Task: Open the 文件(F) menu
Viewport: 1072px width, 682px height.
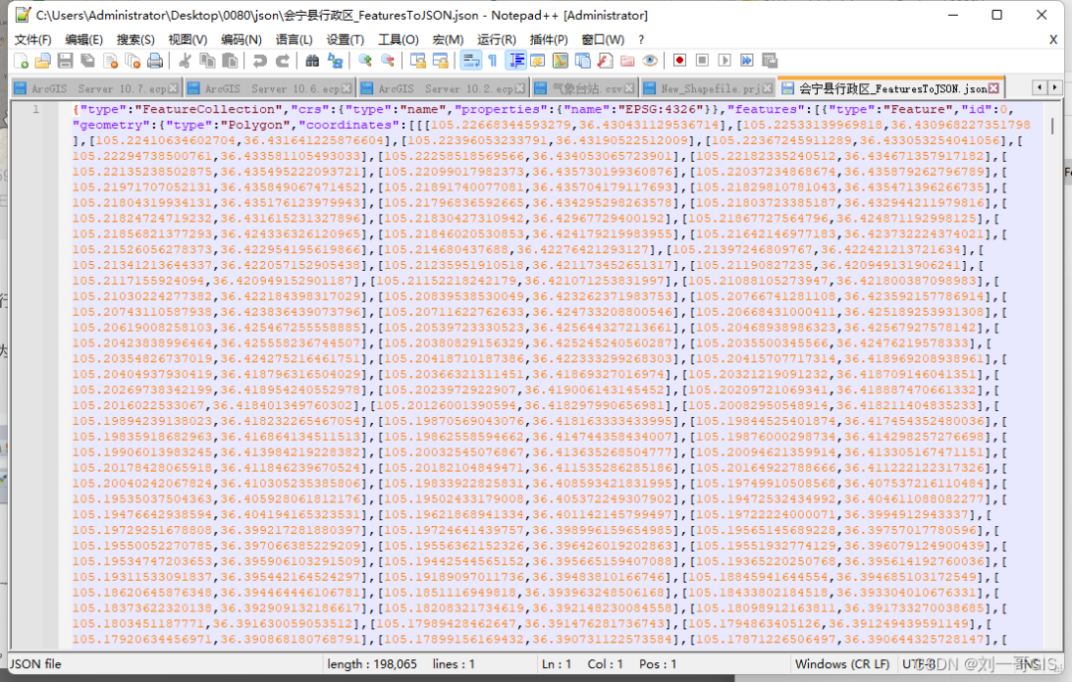Action: (33, 40)
